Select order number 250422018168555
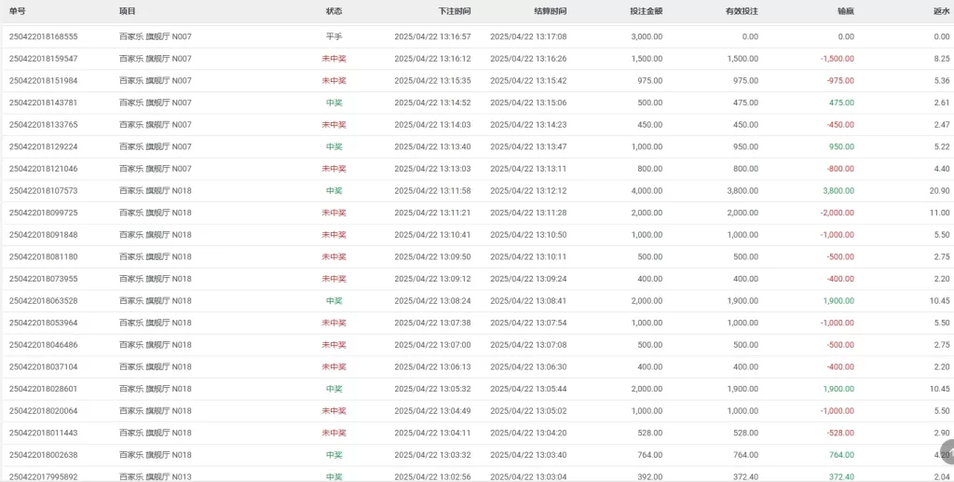This screenshot has height=482, width=954. pyautogui.click(x=43, y=36)
